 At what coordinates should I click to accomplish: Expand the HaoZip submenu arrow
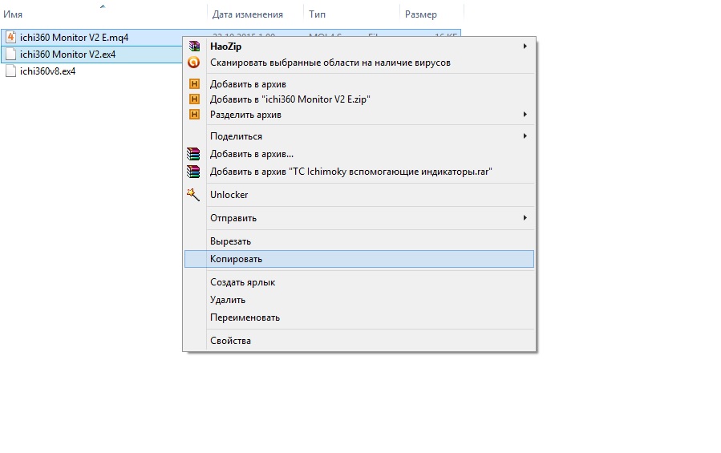click(x=525, y=46)
